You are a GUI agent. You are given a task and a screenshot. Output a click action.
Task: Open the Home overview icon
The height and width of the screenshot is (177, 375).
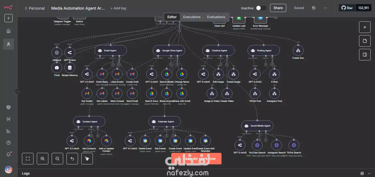pos(9,31)
